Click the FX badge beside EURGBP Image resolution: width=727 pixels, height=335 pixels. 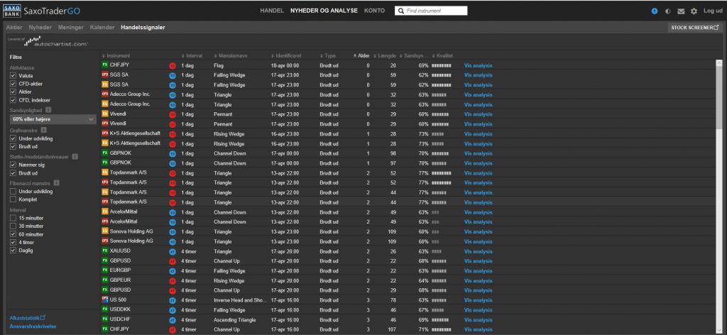pos(104,270)
